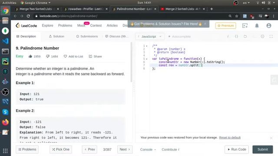The width and height of the screenshot is (278, 156).
Task: Open PyCharm from the dock
Action: pos(5,62)
